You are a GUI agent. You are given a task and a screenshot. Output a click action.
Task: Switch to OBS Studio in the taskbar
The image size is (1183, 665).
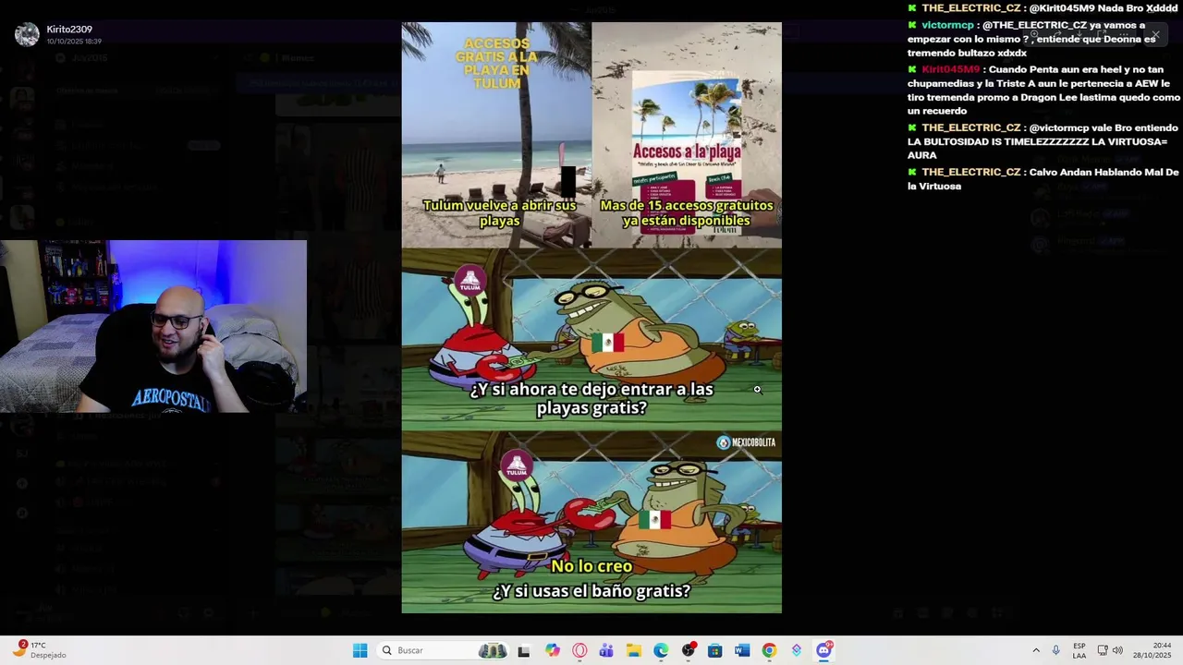coord(689,650)
